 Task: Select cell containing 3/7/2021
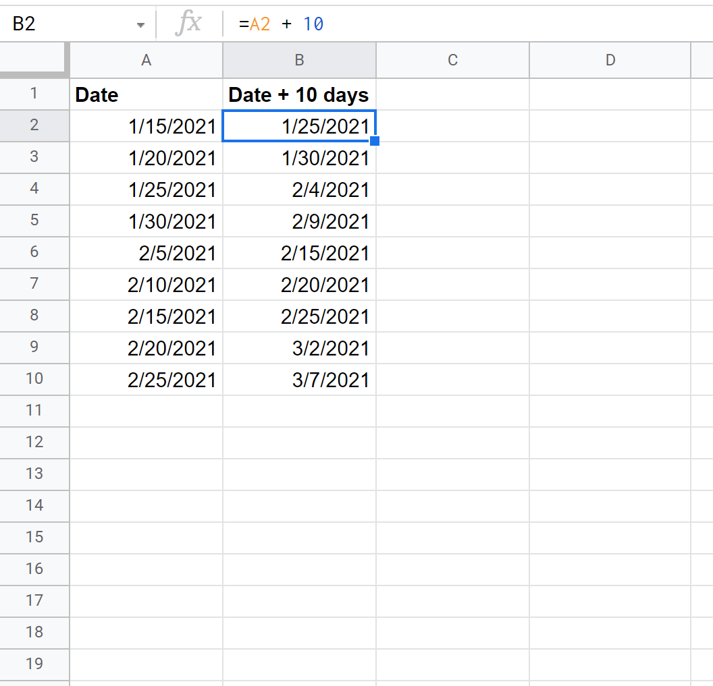tap(299, 380)
